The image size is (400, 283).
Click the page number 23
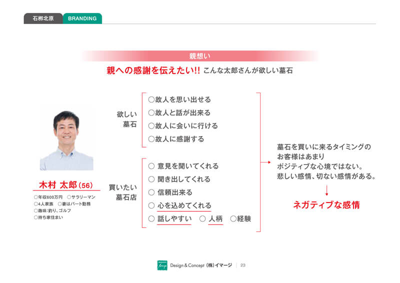[x=243, y=265]
